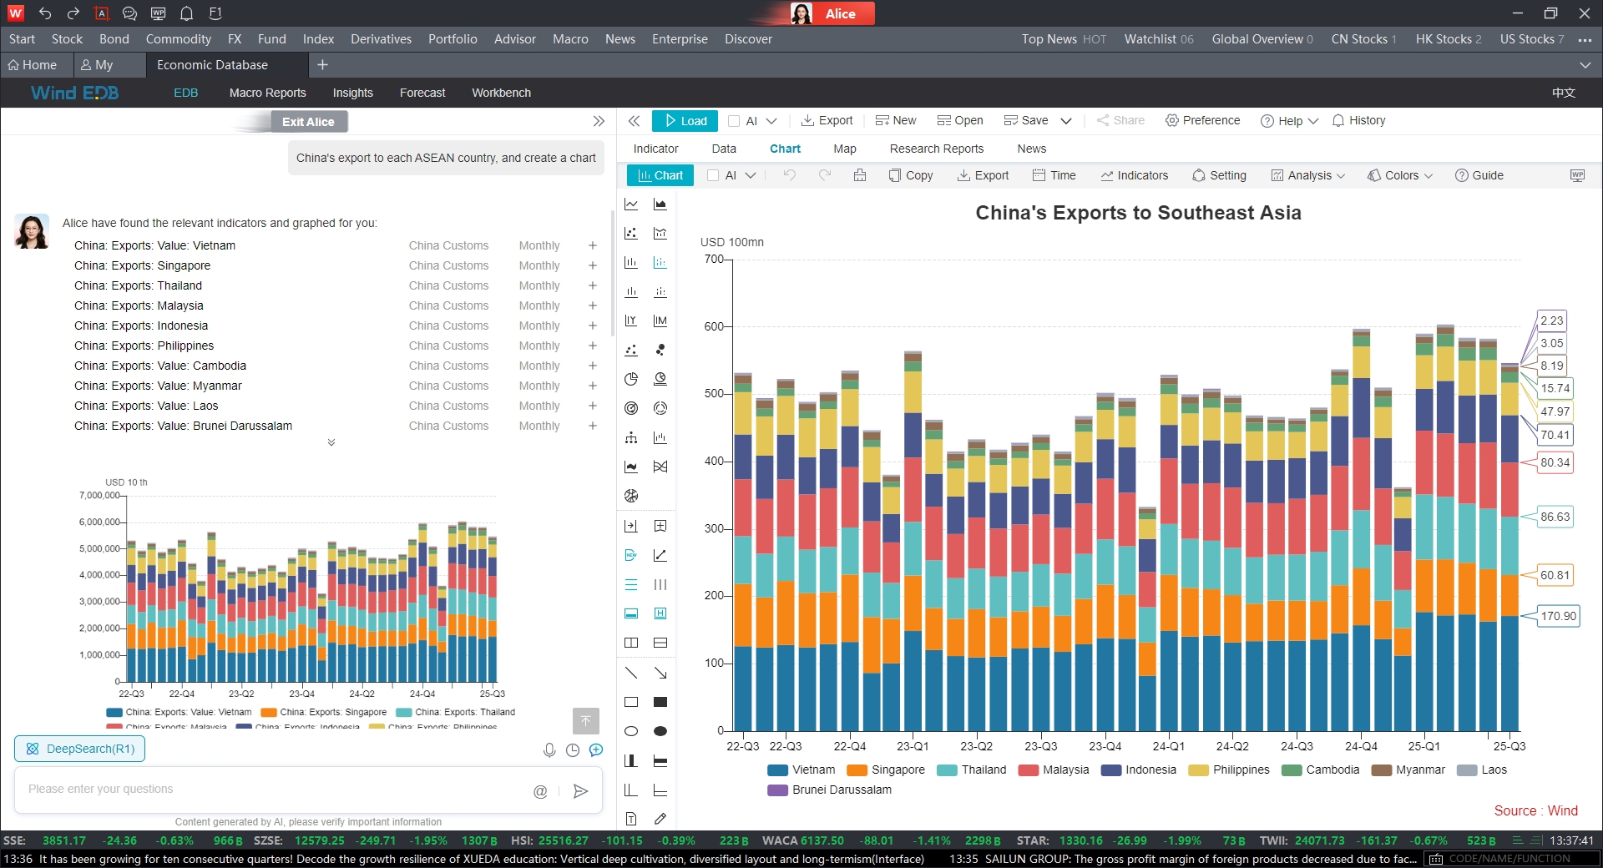Open the Derivatives menu
This screenshot has height=868, width=1603.
coord(381,39)
